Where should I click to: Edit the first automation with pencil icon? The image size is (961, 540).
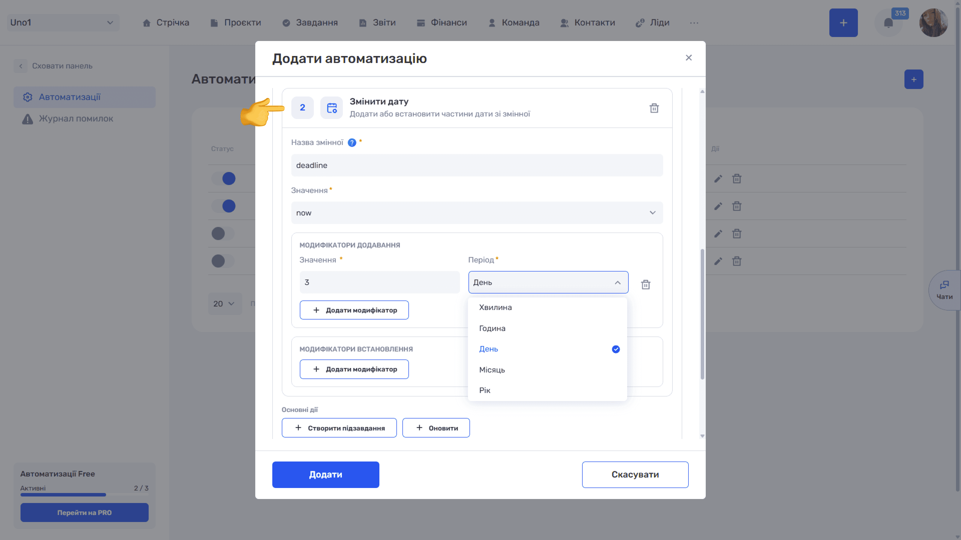718,178
